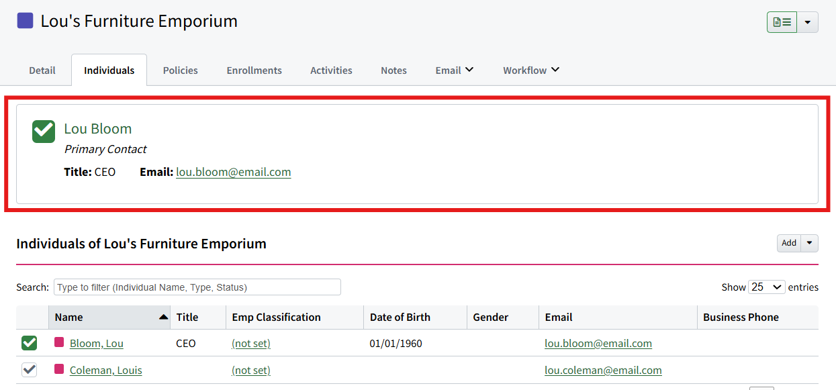The image size is (836, 390).
Task: Click lou.bloom@email.com in the table
Action: [598, 344]
